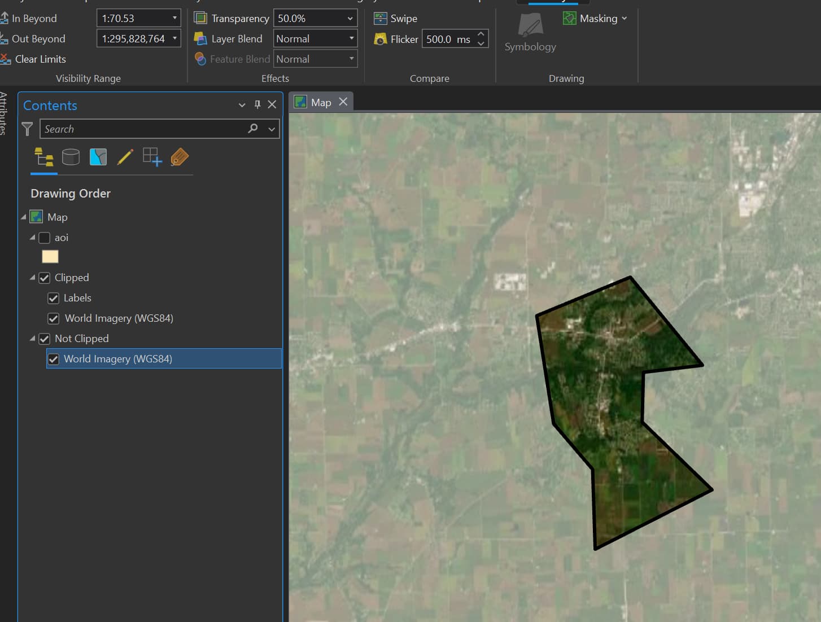Click the aoi layer color swatch
Viewport: 821px width, 622px height.
click(50, 256)
